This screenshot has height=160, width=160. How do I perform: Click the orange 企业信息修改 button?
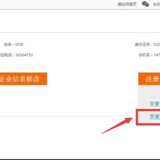[x=24, y=79]
